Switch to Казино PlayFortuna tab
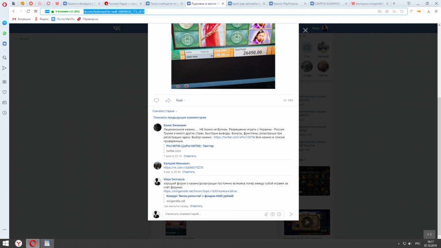 [288, 4]
